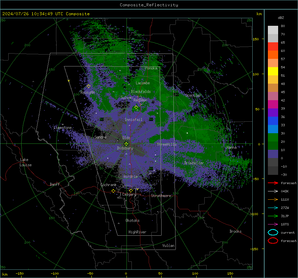Viewport: 298px width, 278px height.
Task: Select the yellow diamond marker by RedDeer
Action: (x=136, y=107)
